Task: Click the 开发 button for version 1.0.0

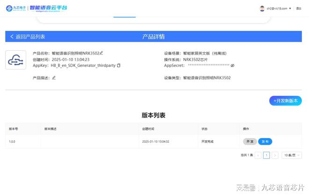Action: [x=250, y=141]
